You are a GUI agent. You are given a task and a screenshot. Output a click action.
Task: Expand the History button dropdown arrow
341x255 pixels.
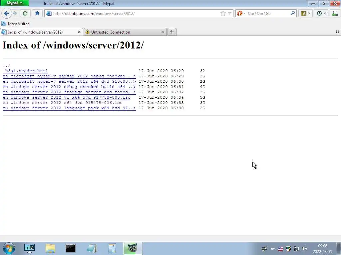coord(325,13)
